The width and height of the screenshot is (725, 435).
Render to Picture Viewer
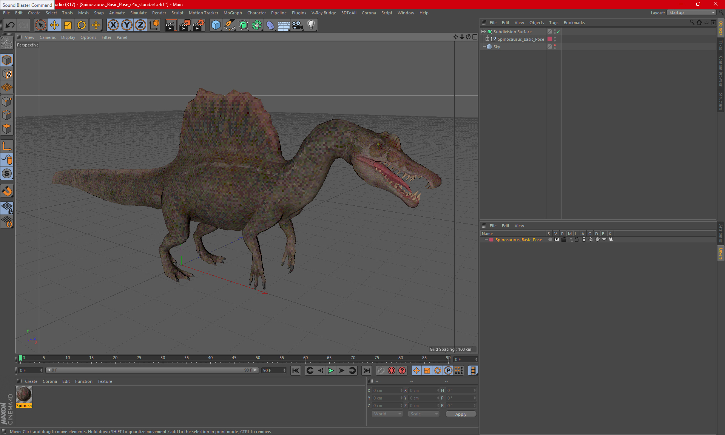[185, 25]
